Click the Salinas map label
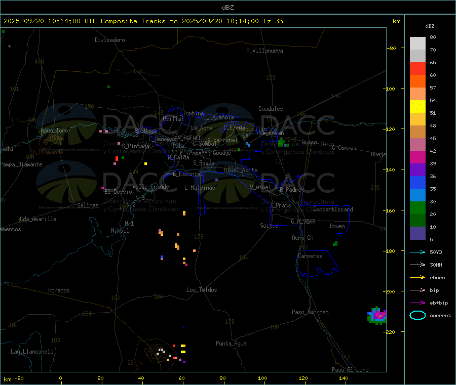This screenshot has height=385, width=456. (x=88, y=205)
